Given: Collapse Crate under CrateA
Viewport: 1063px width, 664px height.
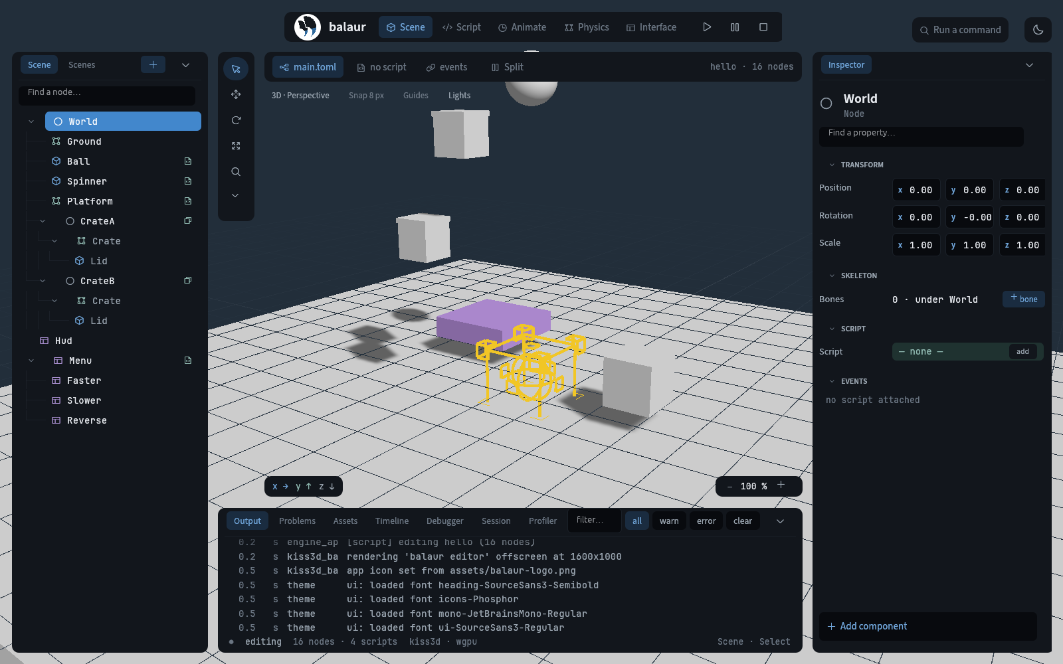Looking at the screenshot, I should (x=54, y=241).
